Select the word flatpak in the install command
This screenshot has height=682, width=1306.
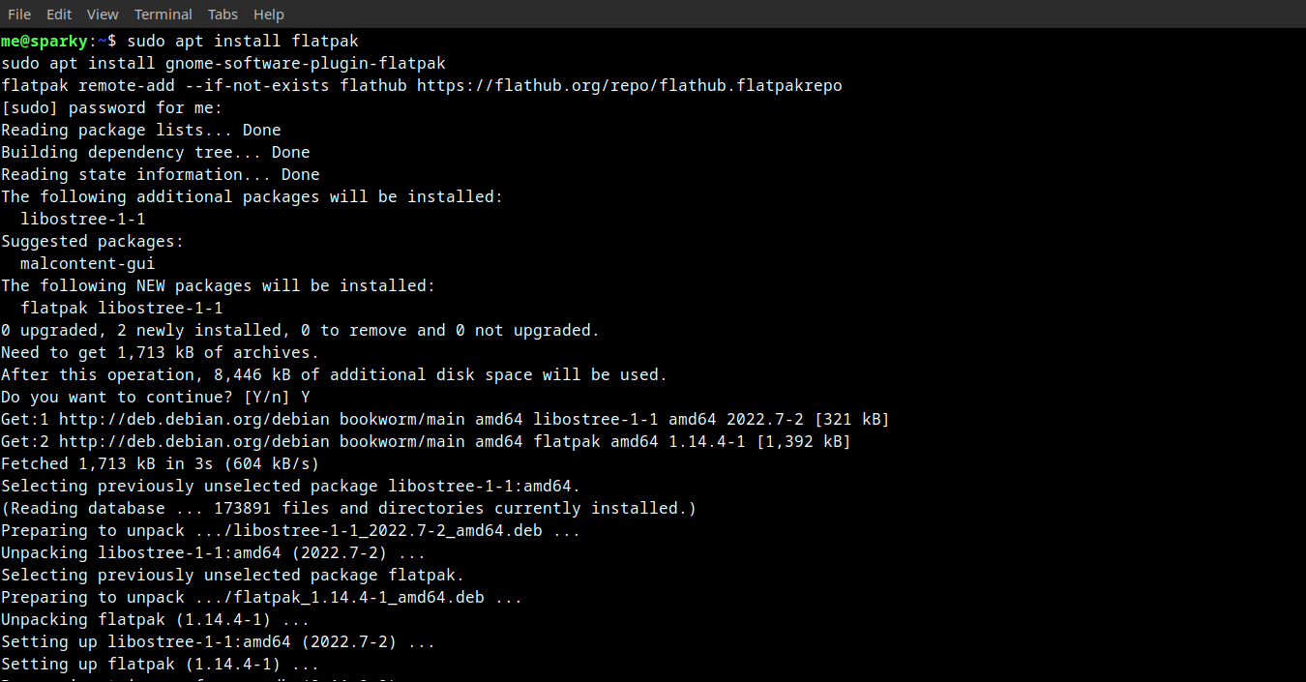pyautogui.click(x=325, y=41)
